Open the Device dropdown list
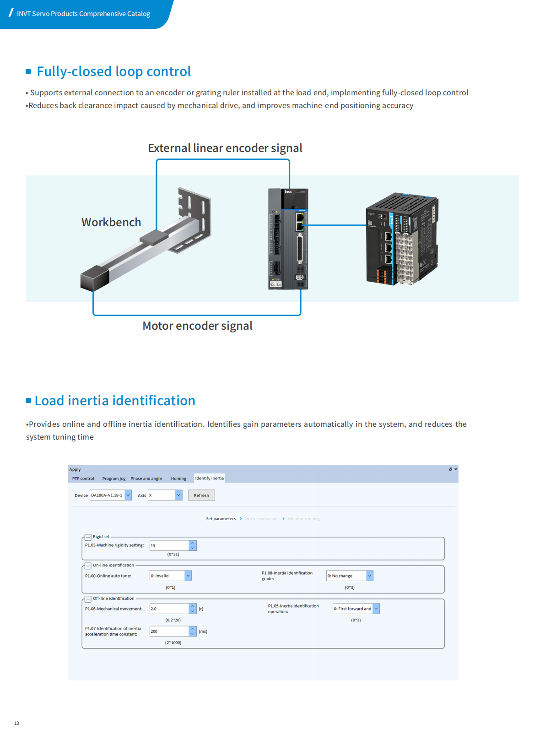Screen dimensions: 545x740 (128, 495)
